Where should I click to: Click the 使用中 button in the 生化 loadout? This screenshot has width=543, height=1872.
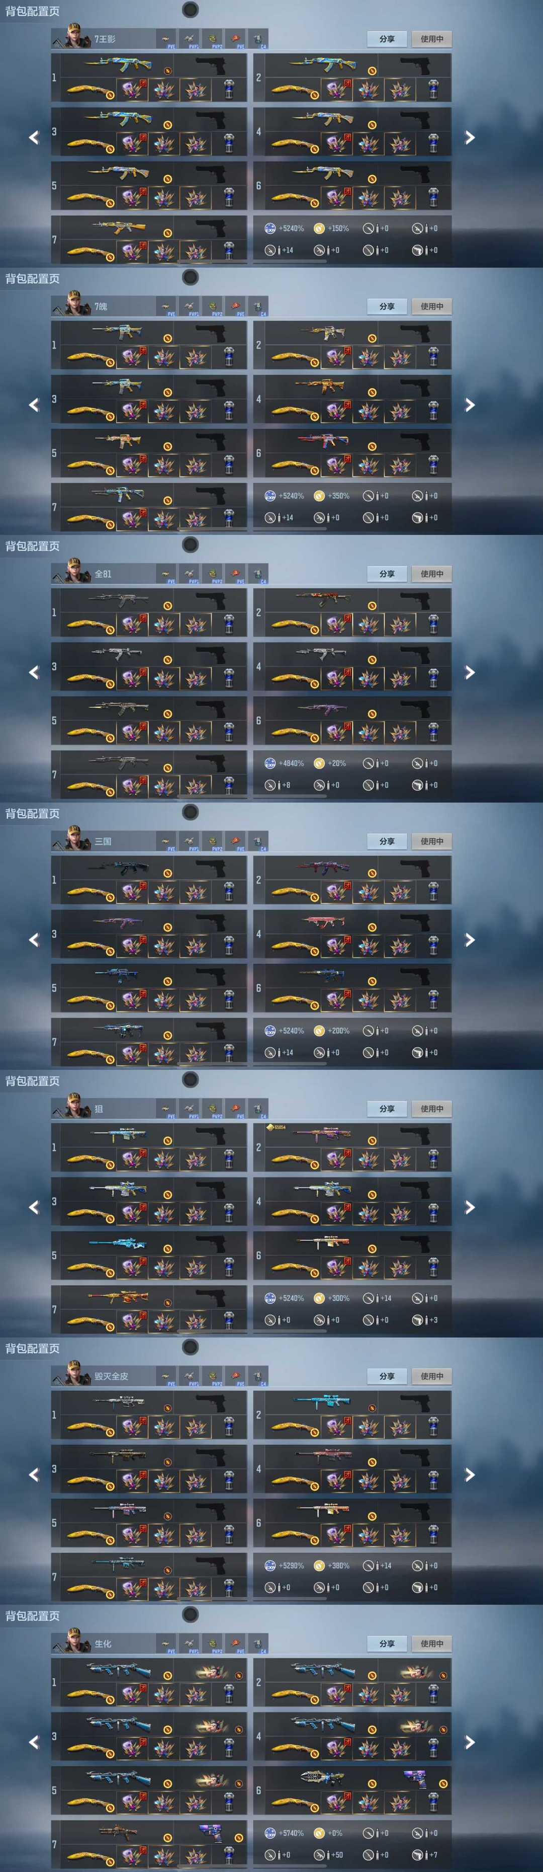(x=432, y=1643)
